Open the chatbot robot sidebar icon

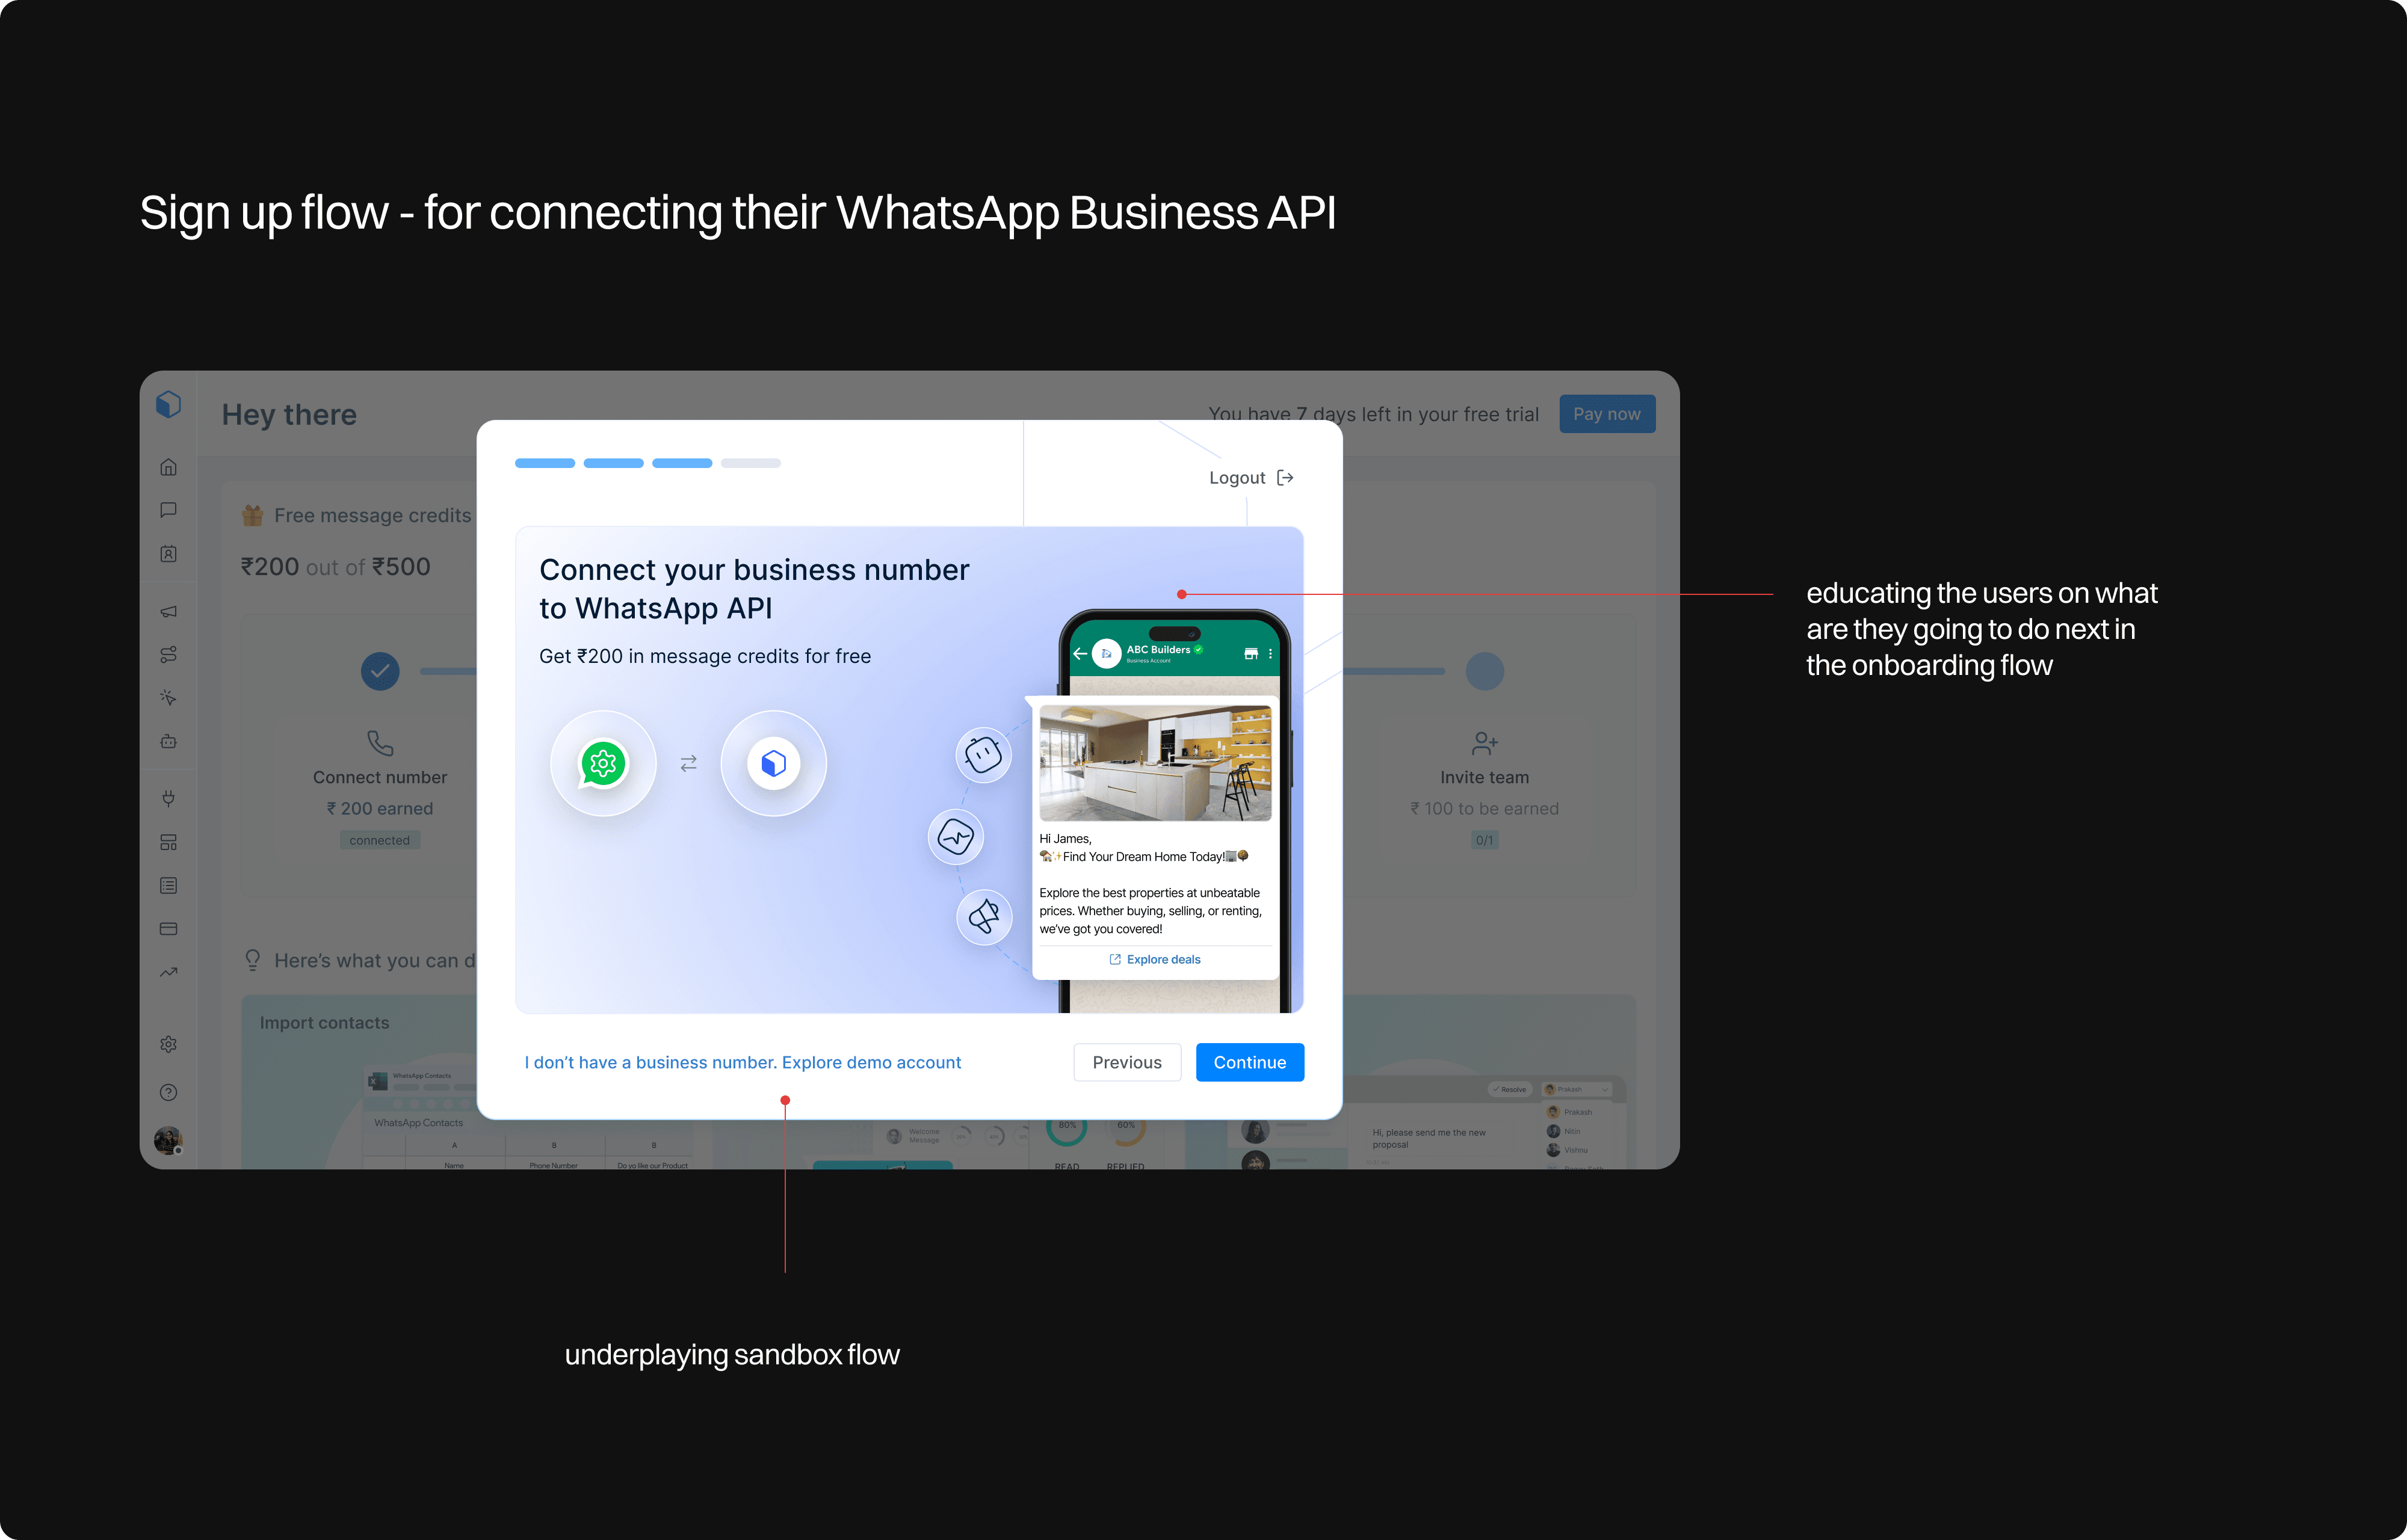tap(168, 741)
